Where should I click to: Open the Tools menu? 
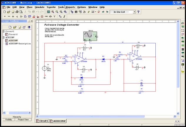[x=61, y=7]
